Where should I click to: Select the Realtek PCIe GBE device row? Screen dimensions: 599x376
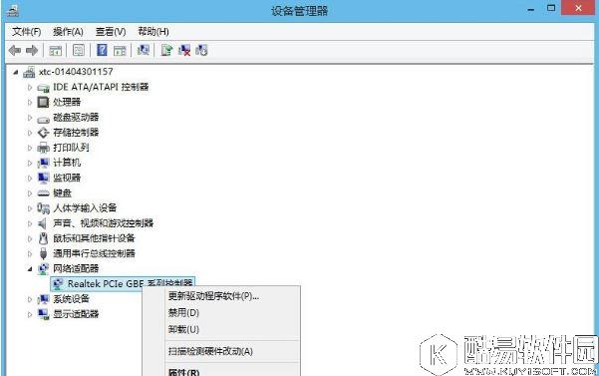tap(123, 283)
